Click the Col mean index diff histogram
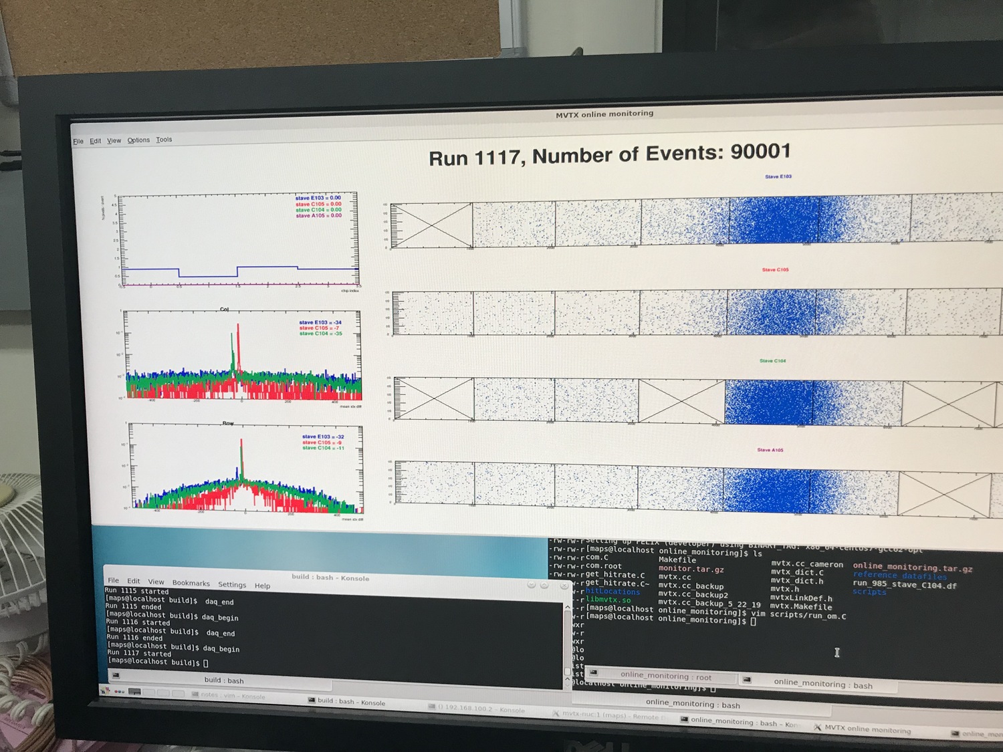This screenshot has width=1003, height=752. (x=243, y=356)
